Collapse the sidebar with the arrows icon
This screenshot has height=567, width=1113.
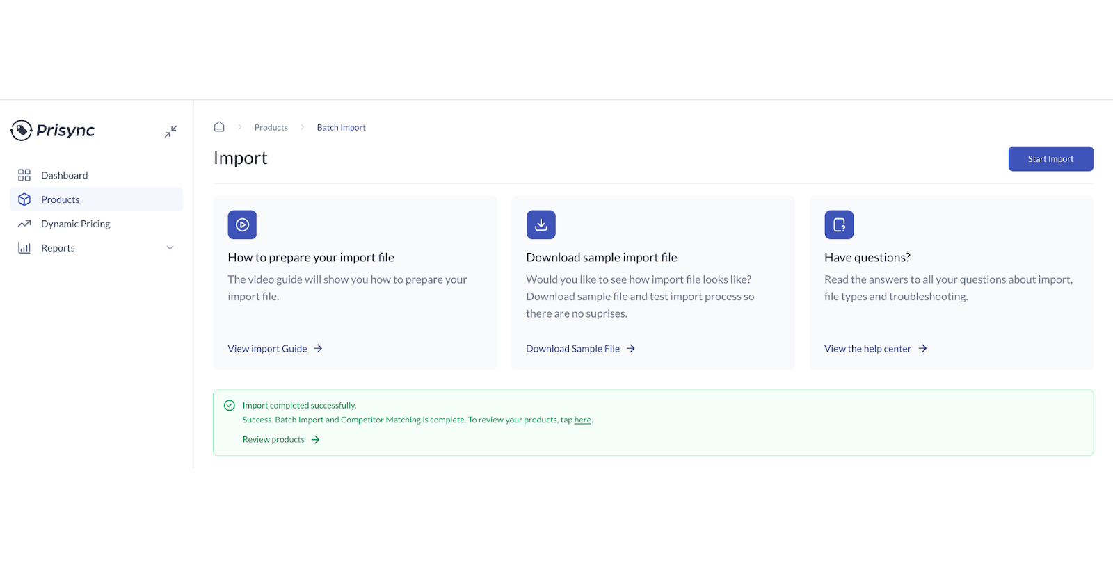pyautogui.click(x=170, y=131)
